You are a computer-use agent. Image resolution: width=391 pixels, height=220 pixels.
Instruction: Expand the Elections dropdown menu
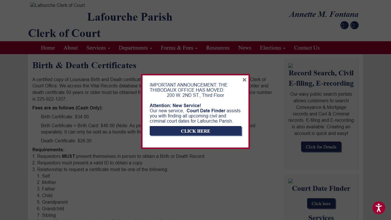[x=272, y=48]
